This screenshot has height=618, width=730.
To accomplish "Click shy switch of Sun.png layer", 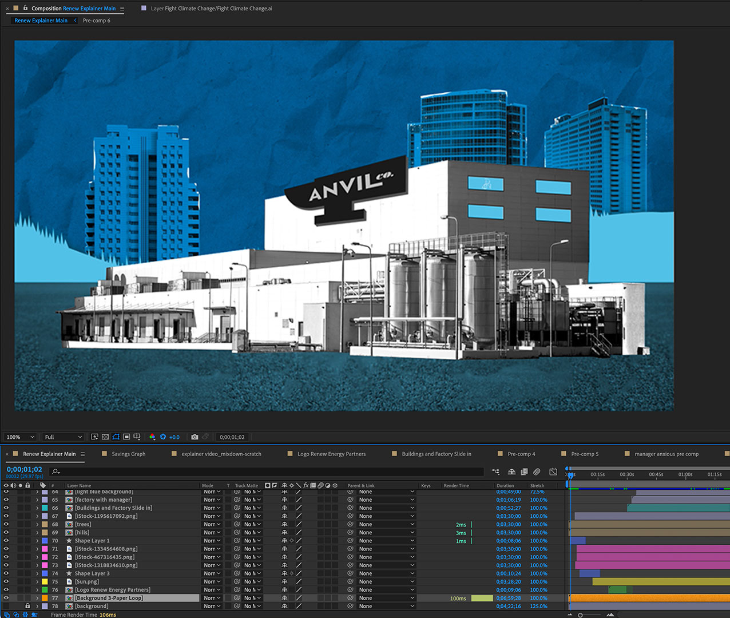I will click(x=284, y=581).
